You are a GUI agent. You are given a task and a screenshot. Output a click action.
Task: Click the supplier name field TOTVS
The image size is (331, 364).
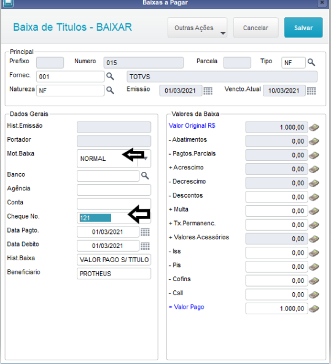(x=222, y=77)
